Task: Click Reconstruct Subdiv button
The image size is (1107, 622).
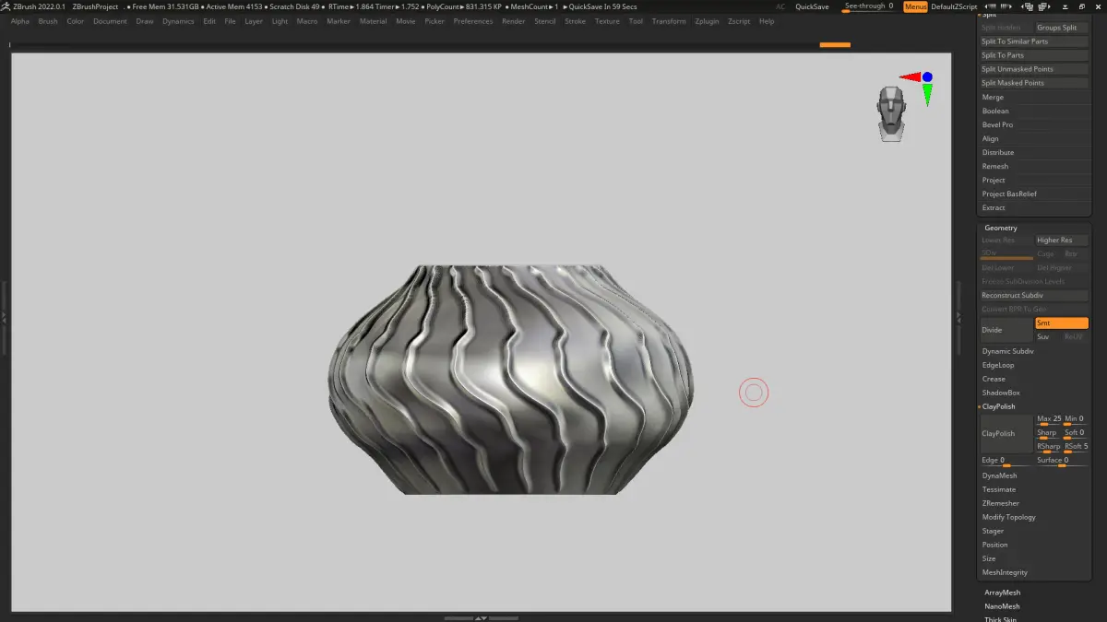Action: click(1033, 295)
